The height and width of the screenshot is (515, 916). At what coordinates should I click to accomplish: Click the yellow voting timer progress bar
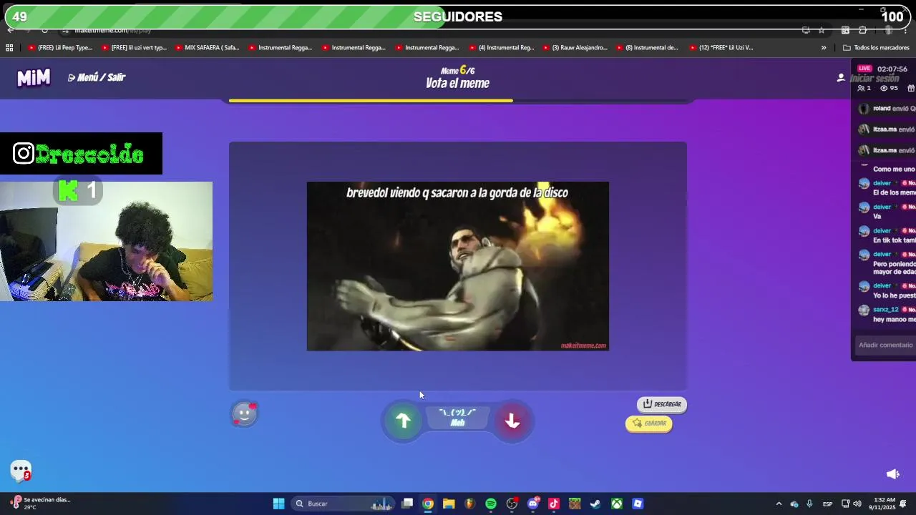pos(371,101)
